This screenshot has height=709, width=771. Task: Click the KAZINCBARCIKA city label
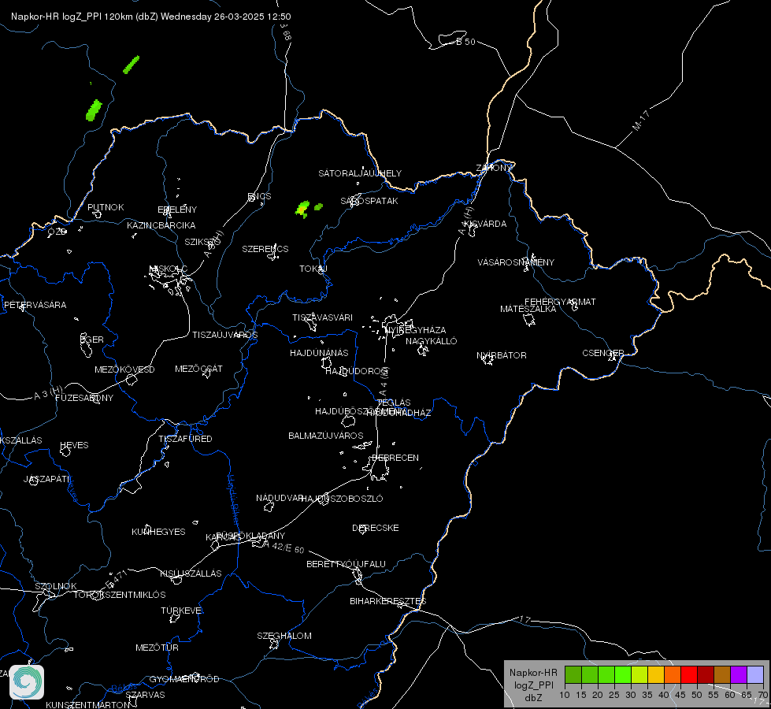[161, 225]
